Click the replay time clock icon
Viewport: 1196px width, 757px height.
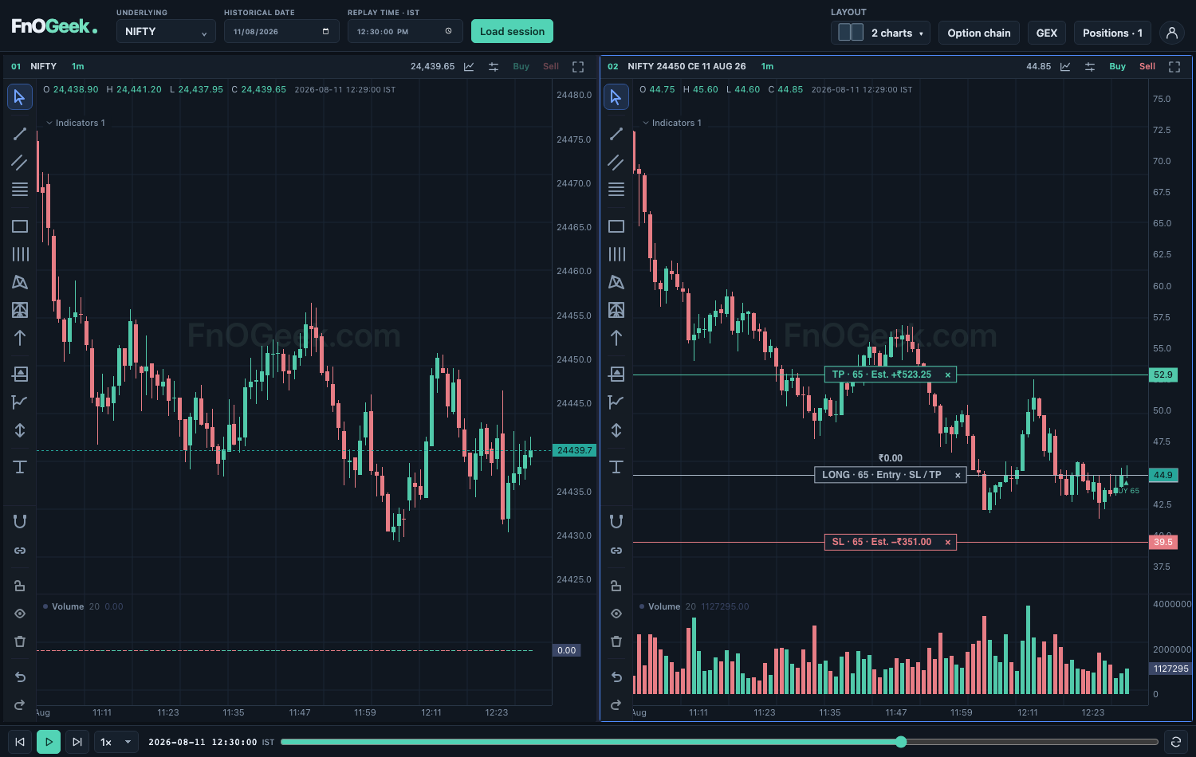(x=448, y=32)
